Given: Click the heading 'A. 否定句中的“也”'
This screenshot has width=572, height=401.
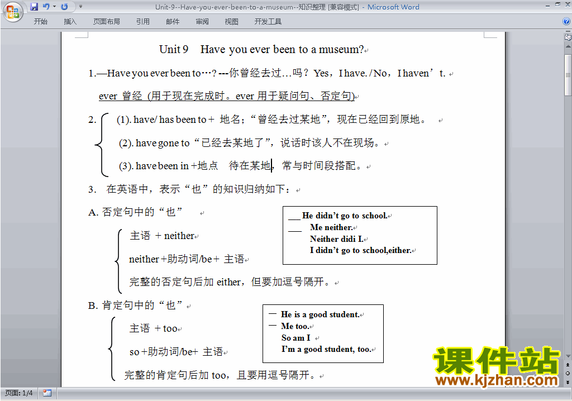Looking at the screenshot, I should click(x=135, y=212).
